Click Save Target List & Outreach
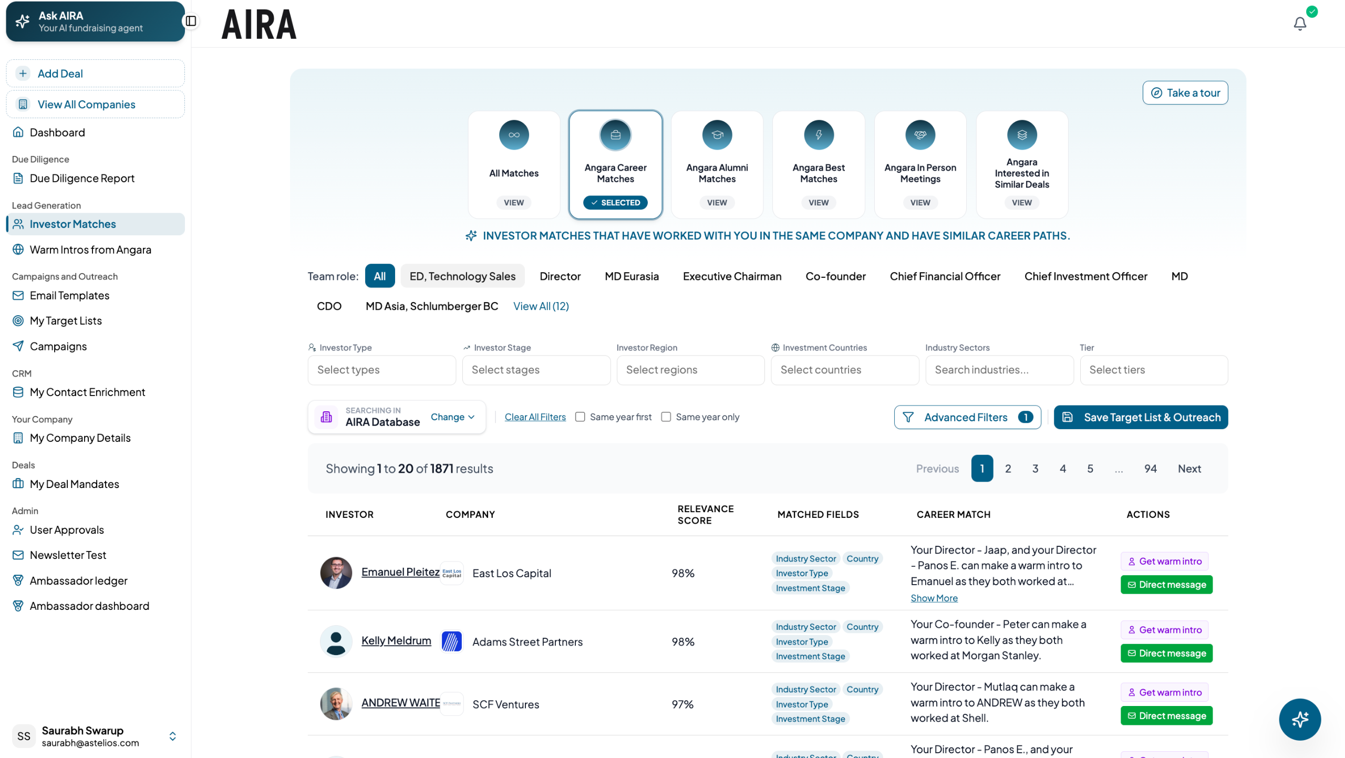Screen dimensions: 1345x758 click(x=1141, y=417)
